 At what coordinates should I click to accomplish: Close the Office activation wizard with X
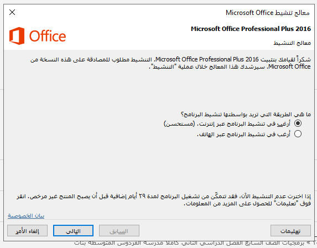coord(12,12)
